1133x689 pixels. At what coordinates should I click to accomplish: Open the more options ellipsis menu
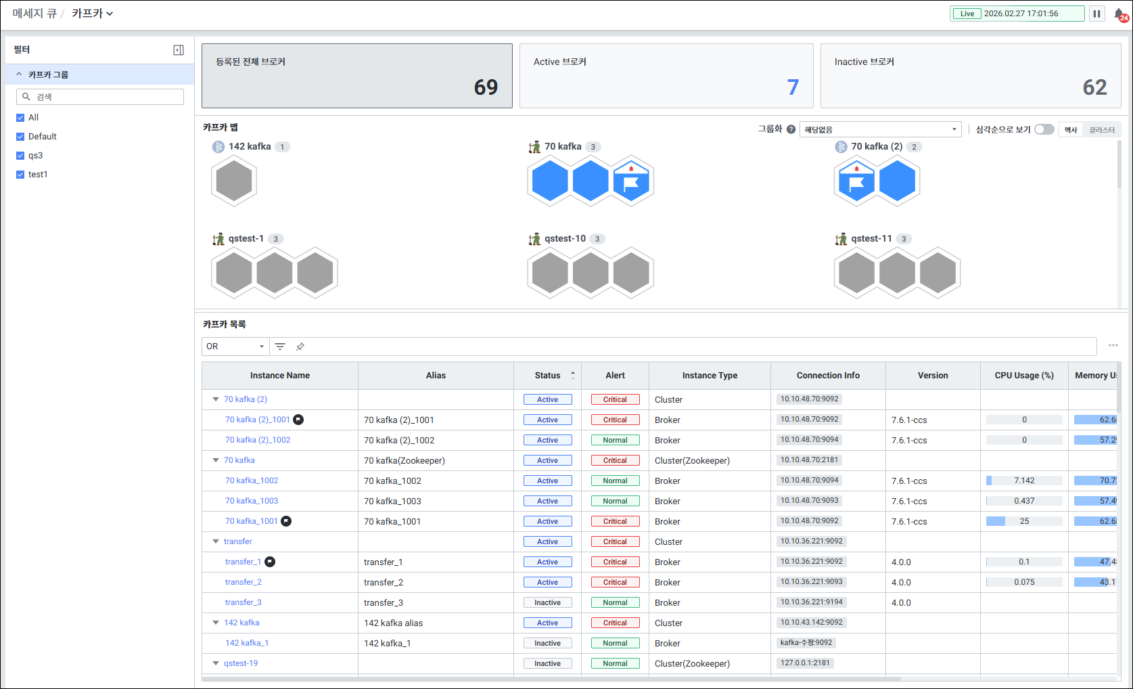click(1113, 346)
